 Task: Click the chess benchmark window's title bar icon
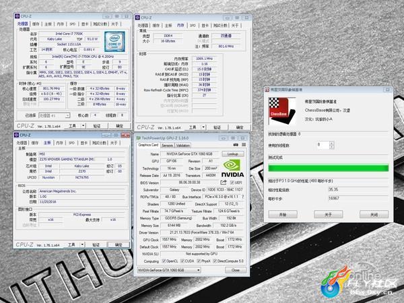tap(267, 90)
